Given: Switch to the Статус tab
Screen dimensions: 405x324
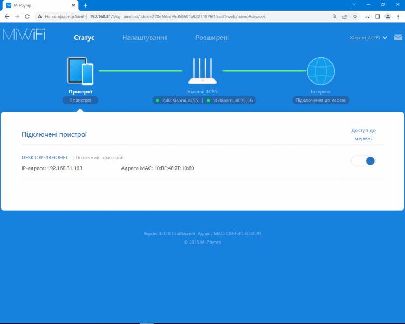Looking at the screenshot, I should (x=84, y=38).
